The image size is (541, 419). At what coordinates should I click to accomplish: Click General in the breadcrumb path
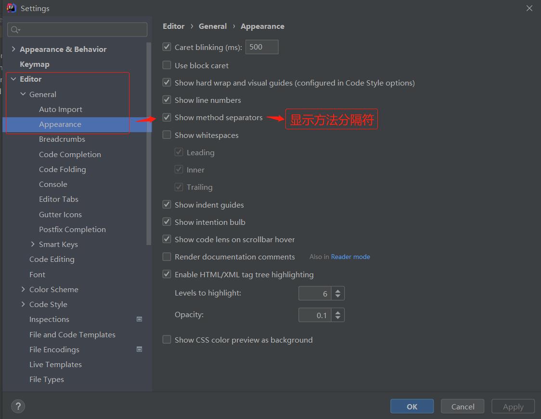[213, 26]
